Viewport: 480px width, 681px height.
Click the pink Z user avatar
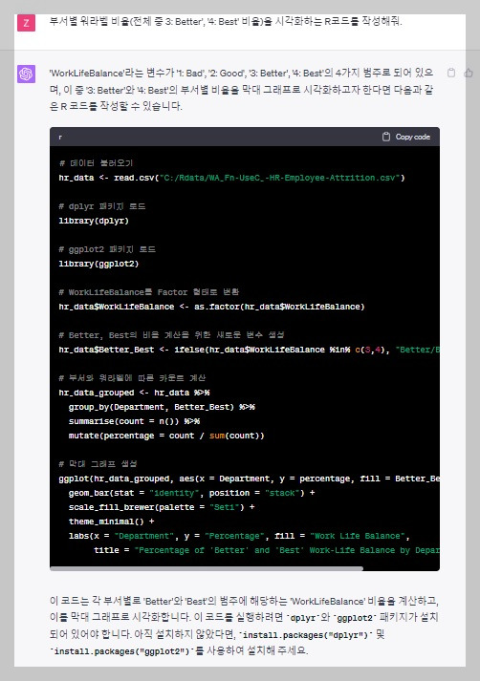26,23
